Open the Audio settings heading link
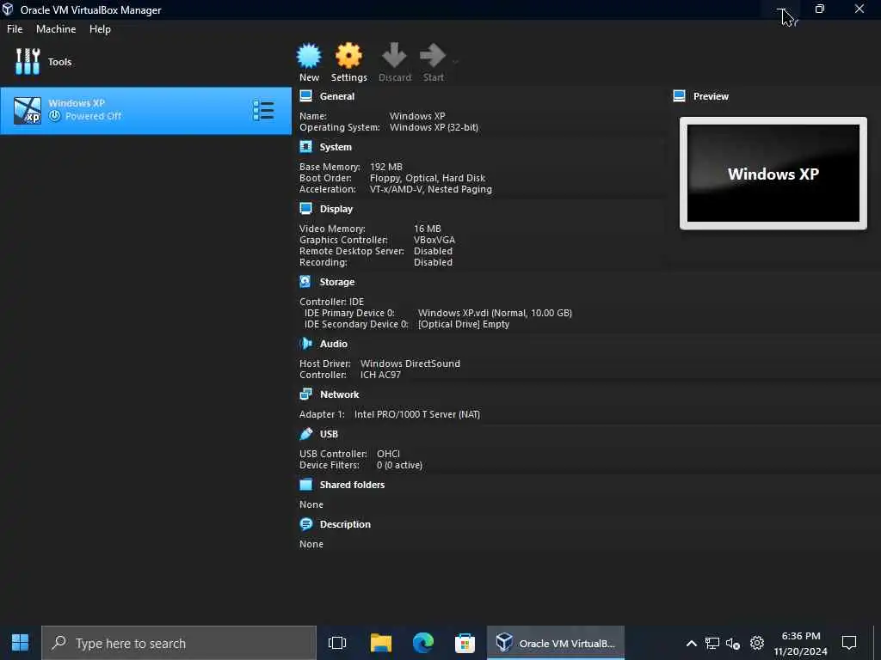This screenshot has width=881, height=660. click(x=333, y=344)
